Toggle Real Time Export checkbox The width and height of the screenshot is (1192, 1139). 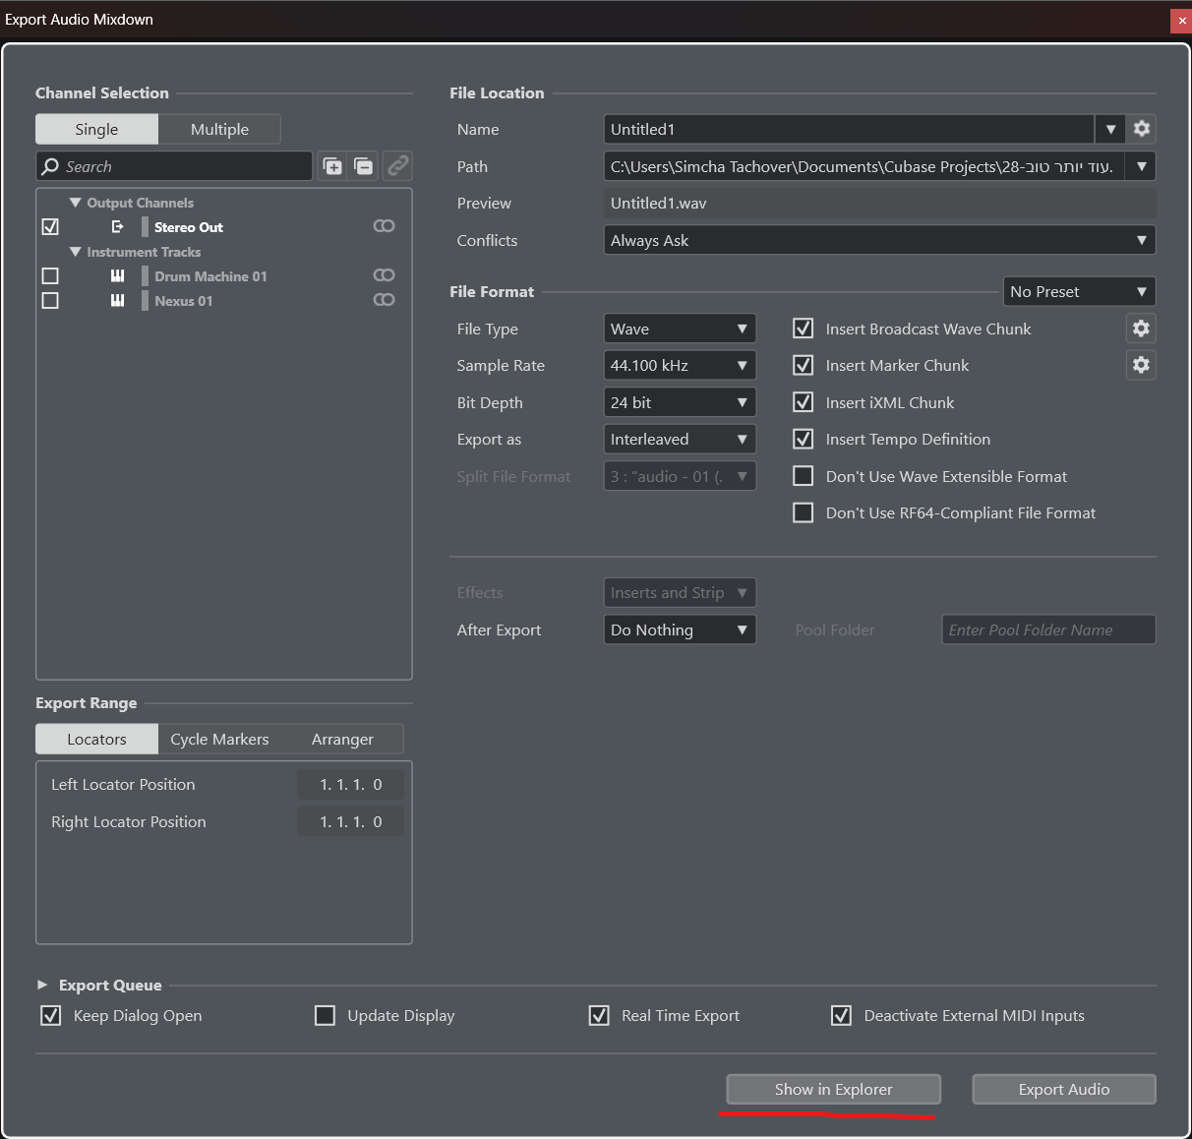click(x=599, y=1015)
